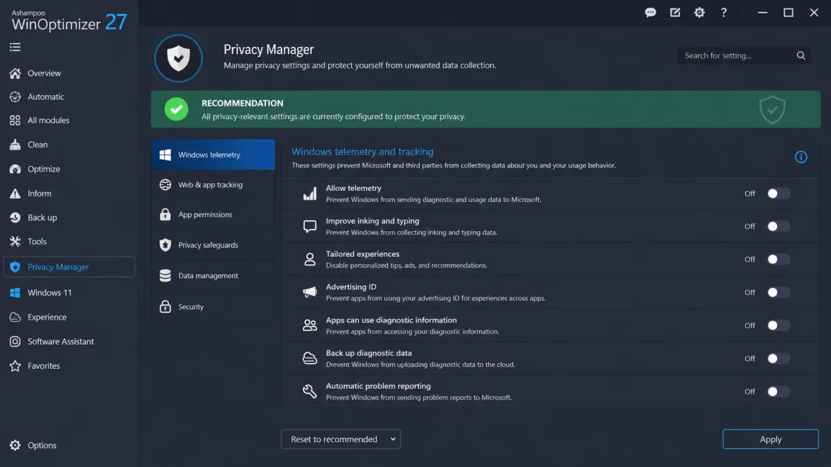Click the Privacy Manager shield logo
The height and width of the screenshot is (467, 831).
pos(179,59)
